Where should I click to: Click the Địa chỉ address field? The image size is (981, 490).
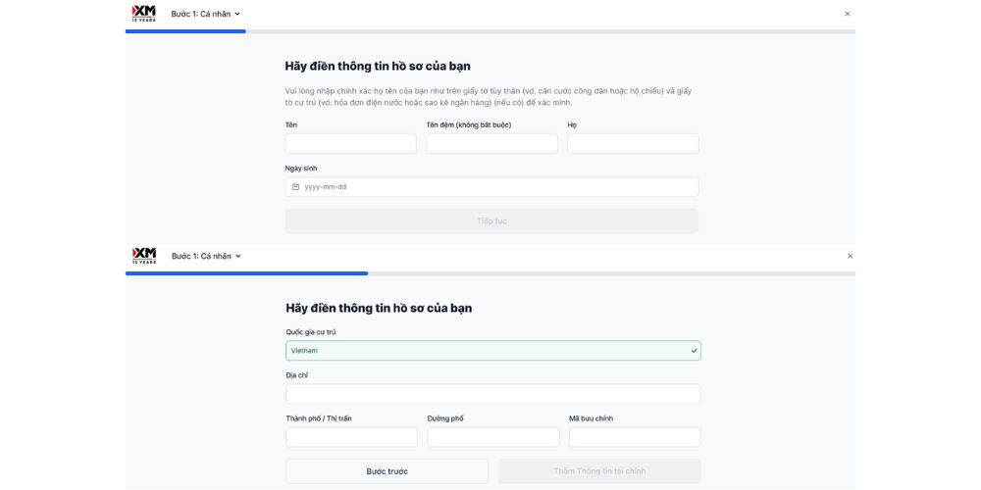[492, 394]
